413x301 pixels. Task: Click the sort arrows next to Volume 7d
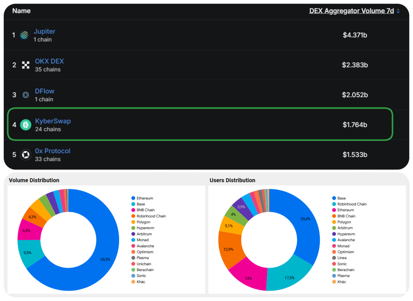click(x=398, y=11)
